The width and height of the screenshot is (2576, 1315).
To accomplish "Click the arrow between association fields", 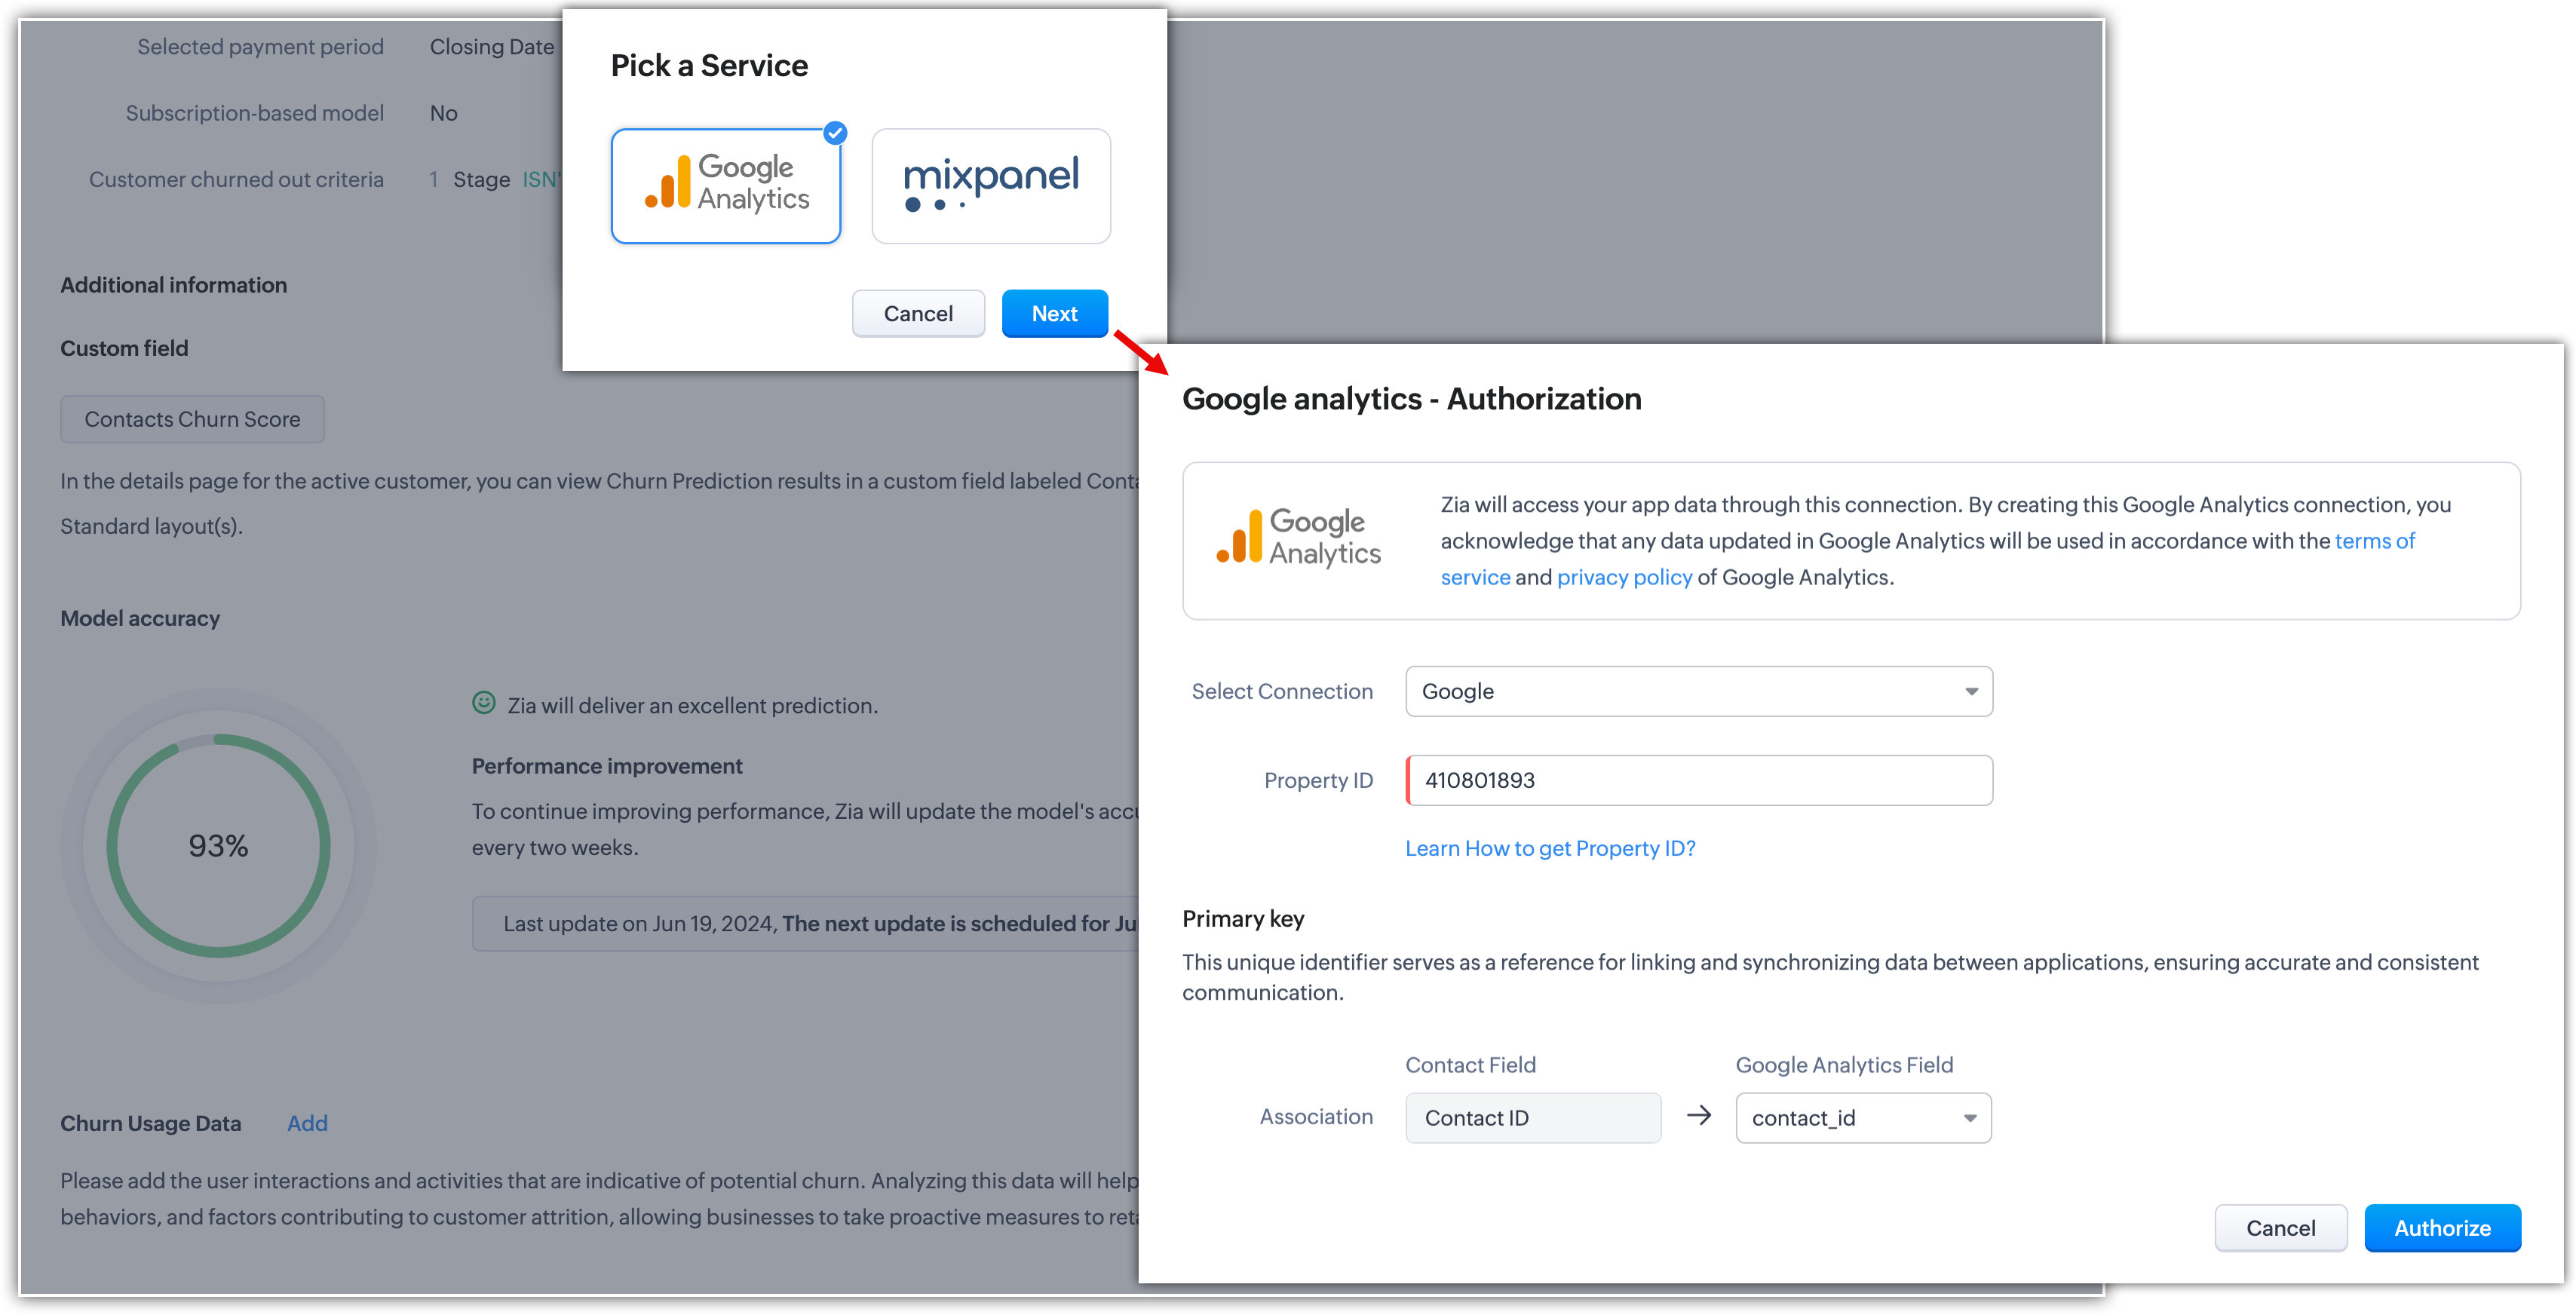I will pyautogui.click(x=1698, y=1116).
